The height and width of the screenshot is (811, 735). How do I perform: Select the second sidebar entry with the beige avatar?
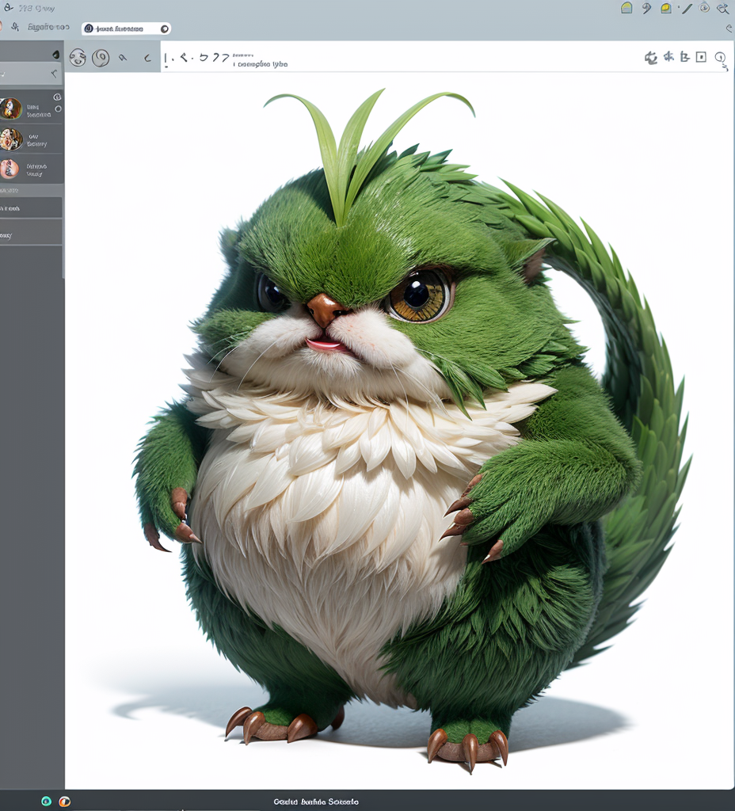pyautogui.click(x=31, y=139)
